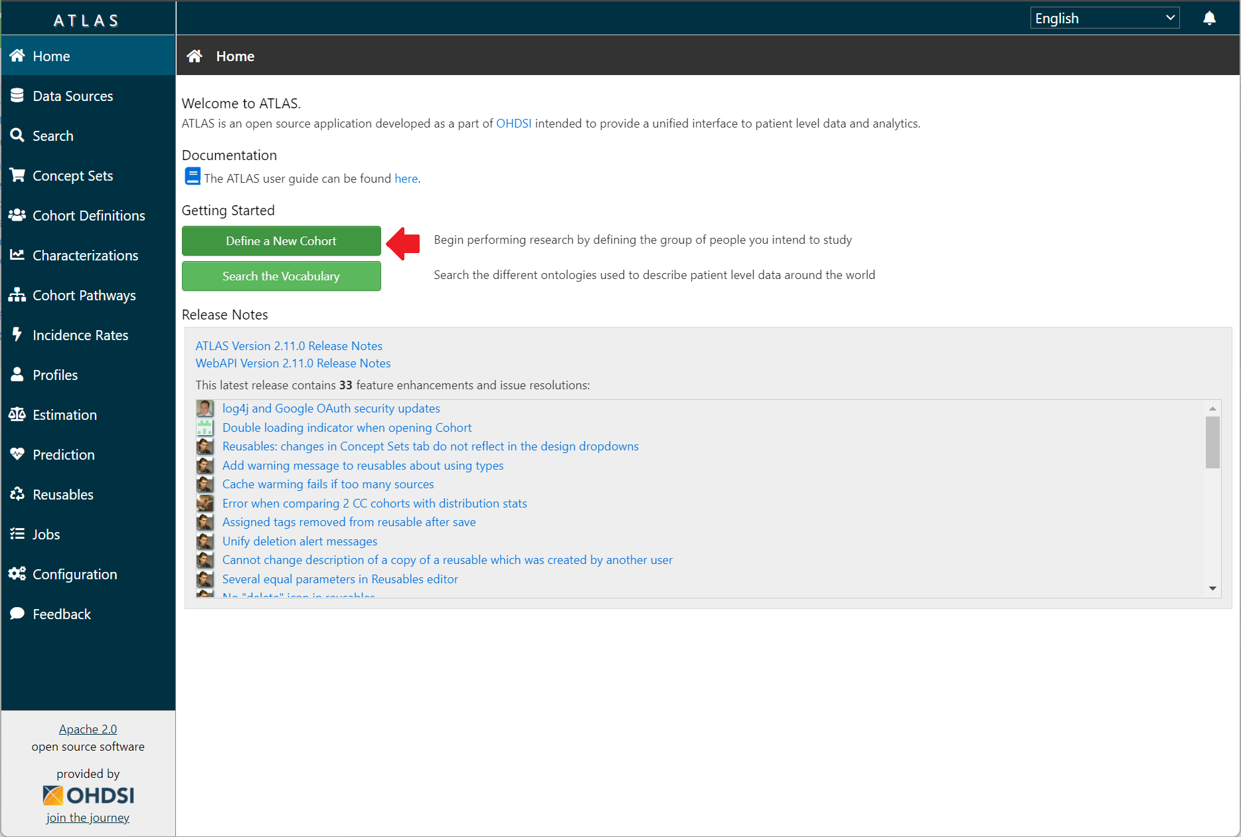Screen dimensions: 1241x837
Task: Click the Home house icon in sidebar
Action: [17, 56]
